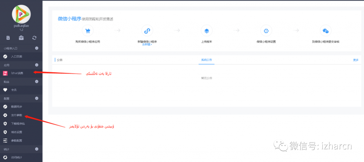
Task: Click the link icon beside 数据同步
Action: click(5, 107)
